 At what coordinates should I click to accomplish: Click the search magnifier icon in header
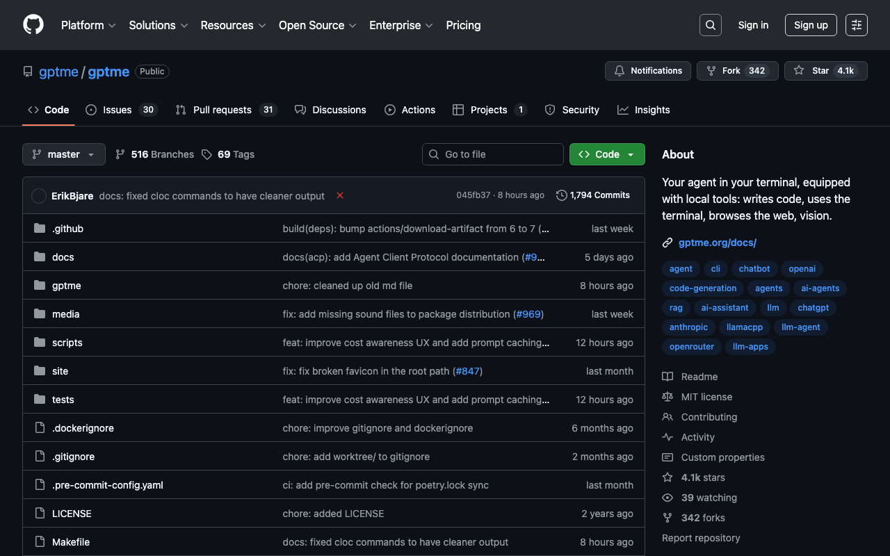pos(710,25)
